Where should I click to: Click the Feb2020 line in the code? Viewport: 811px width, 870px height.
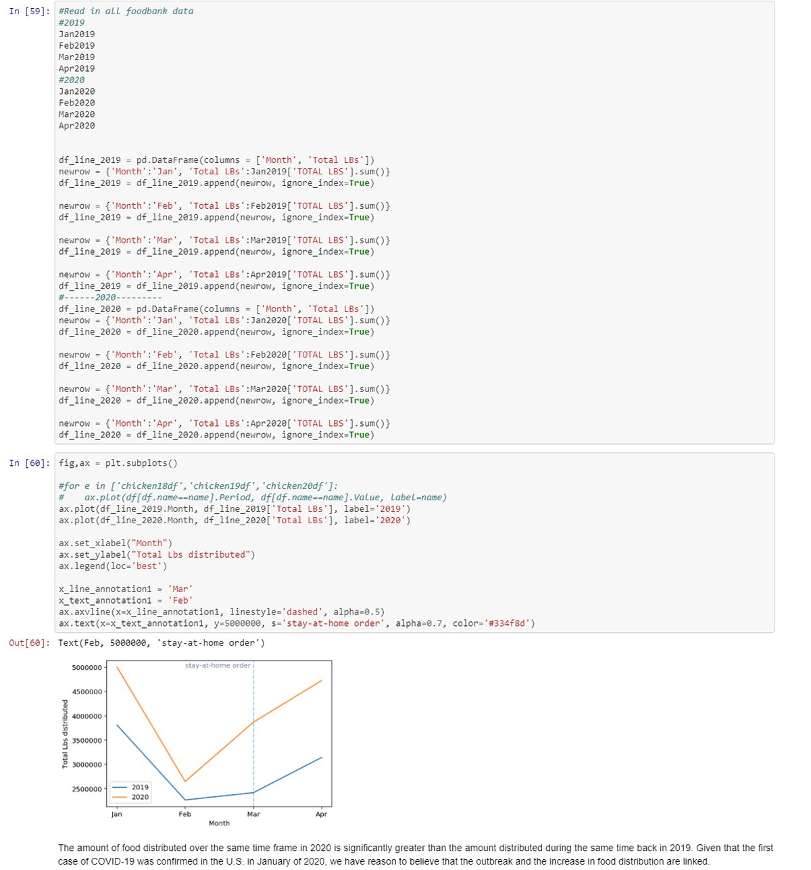point(77,103)
